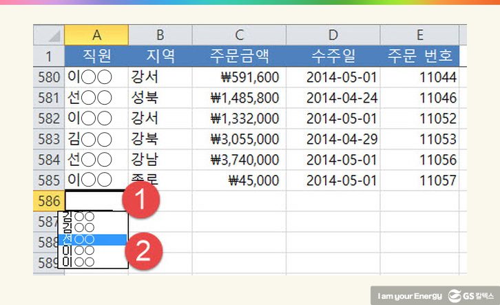Select row 580 header
The width and height of the screenshot is (500, 305).
tap(49, 76)
